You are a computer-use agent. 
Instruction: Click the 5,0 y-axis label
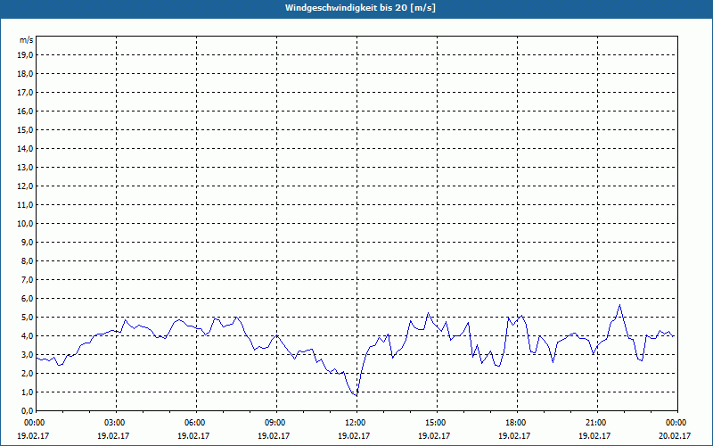point(28,318)
